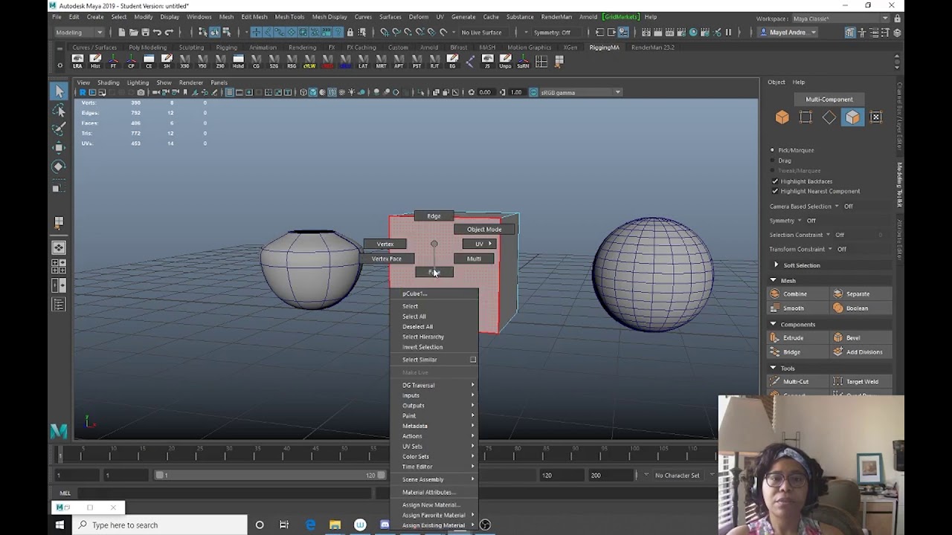The width and height of the screenshot is (952, 535).
Task: Click the lock selection padlock icon
Action: tap(350, 32)
